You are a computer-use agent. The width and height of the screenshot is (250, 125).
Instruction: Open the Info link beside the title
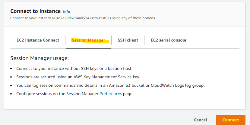click(x=66, y=11)
